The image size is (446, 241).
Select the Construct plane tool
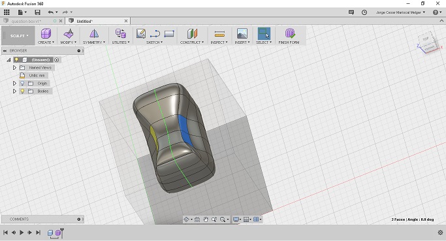(x=192, y=33)
